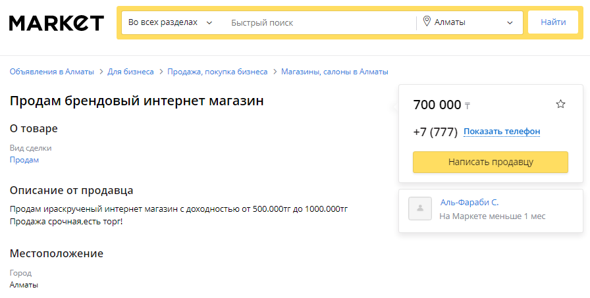The image size is (590, 298).
Task: Click the Вид сделки label
Action: 30,148
